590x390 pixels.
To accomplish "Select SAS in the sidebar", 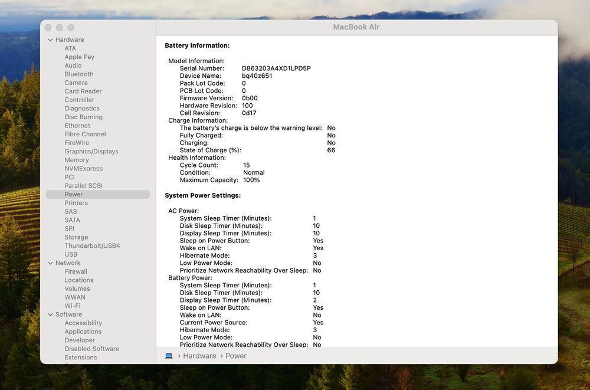I will pyautogui.click(x=70, y=212).
